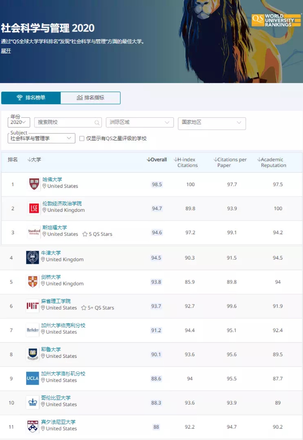
Task: Select the 排名榜单 tab
Action: click(x=31, y=98)
